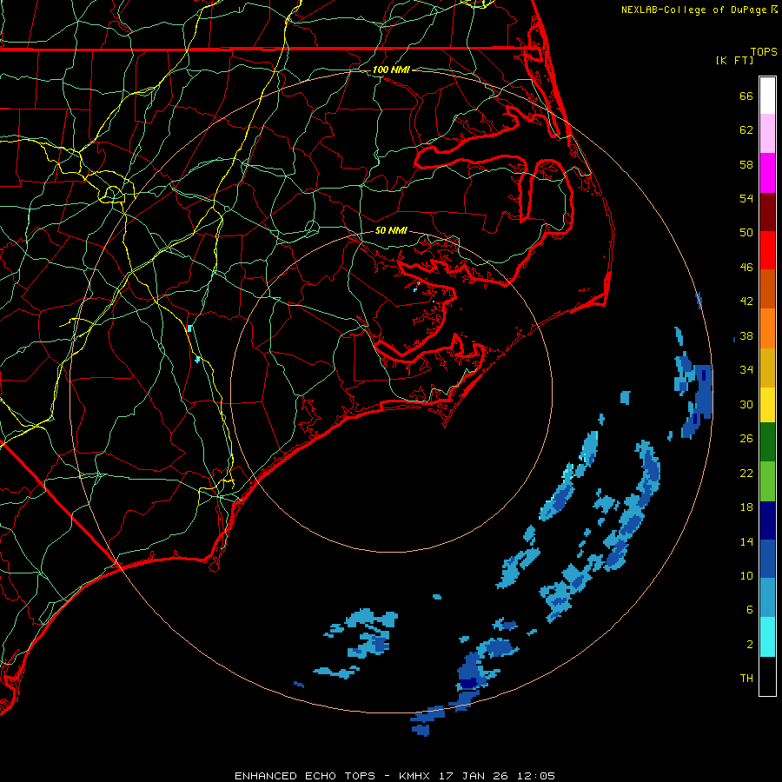Click the legend value 38

pos(746,335)
